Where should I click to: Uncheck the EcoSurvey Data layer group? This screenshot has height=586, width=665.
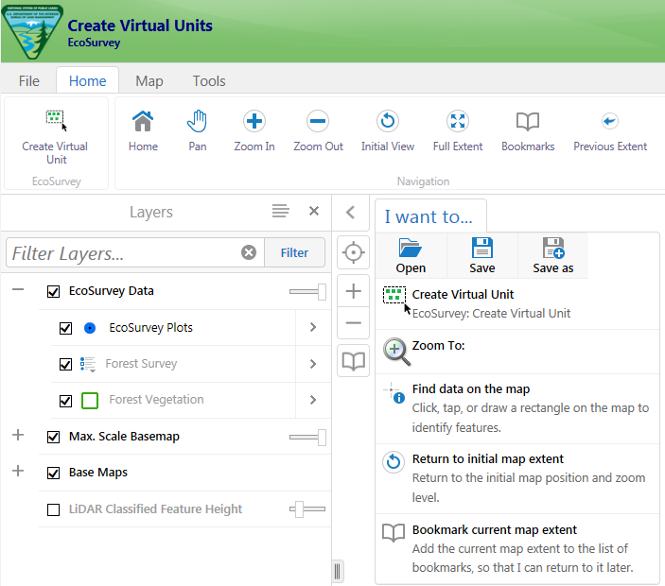(x=53, y=291)
